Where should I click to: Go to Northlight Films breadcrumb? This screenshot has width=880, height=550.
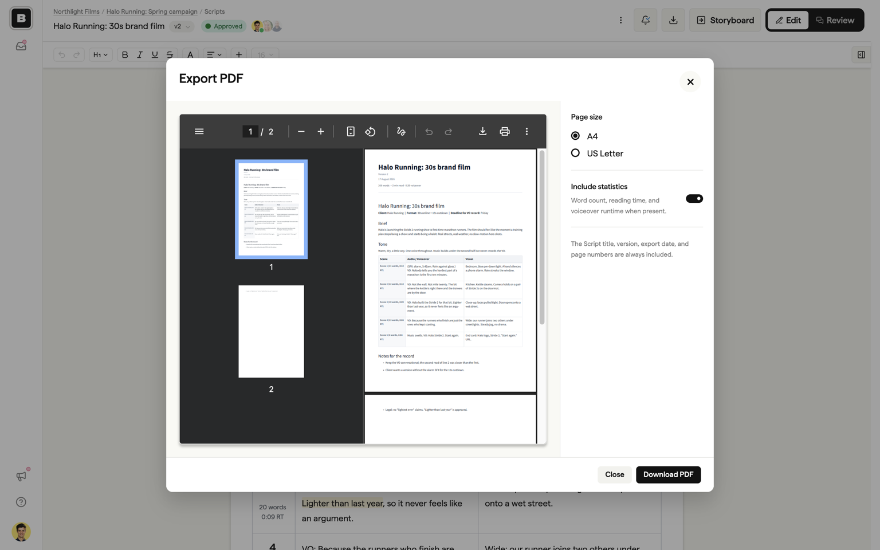point(76,11)
